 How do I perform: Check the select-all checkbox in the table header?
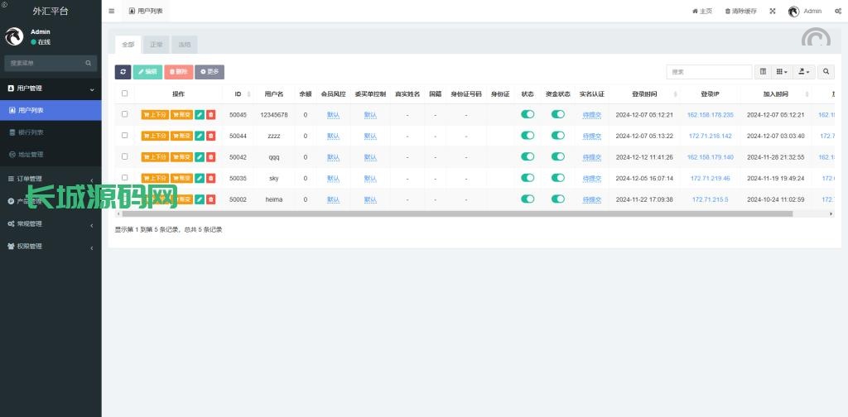[125, 93]
